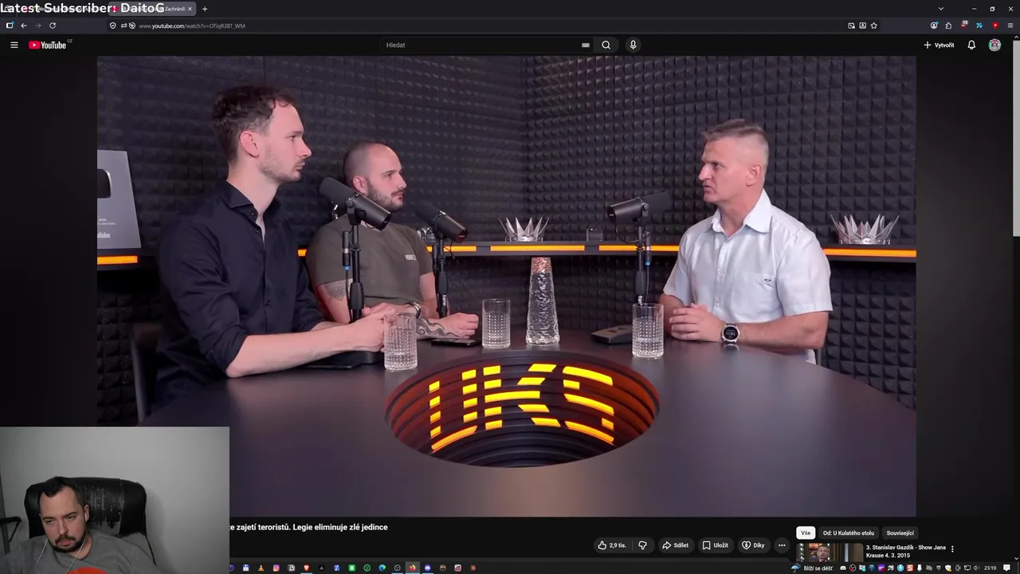Open the browser account profile icon
Image resolution: width=1020 pixels, height=574 pixels.
pos(934,26)
